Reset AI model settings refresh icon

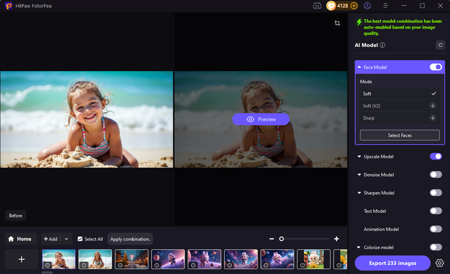440,45
